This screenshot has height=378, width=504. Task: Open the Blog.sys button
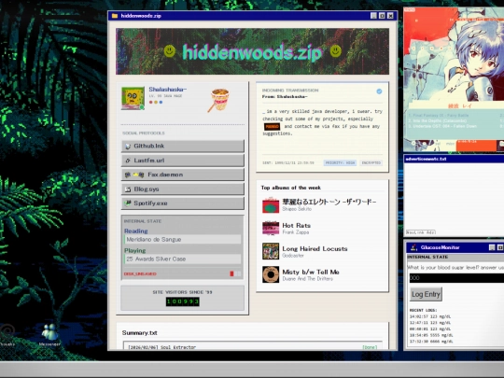point(183,189)
